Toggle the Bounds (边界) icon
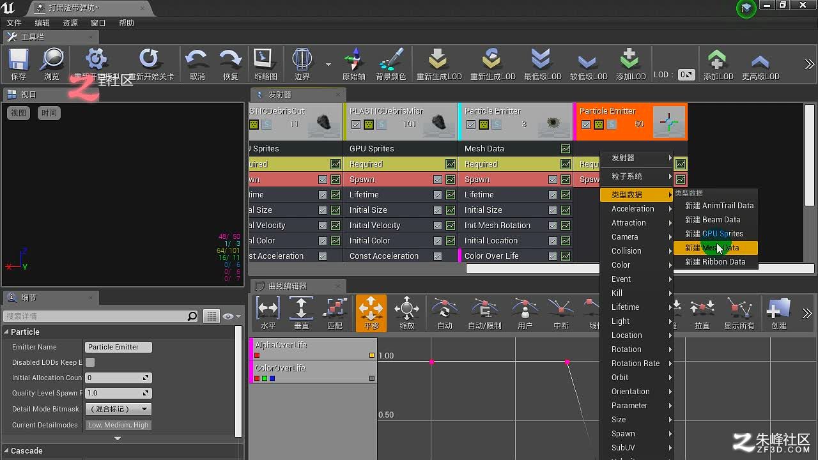 click(302, 60)
